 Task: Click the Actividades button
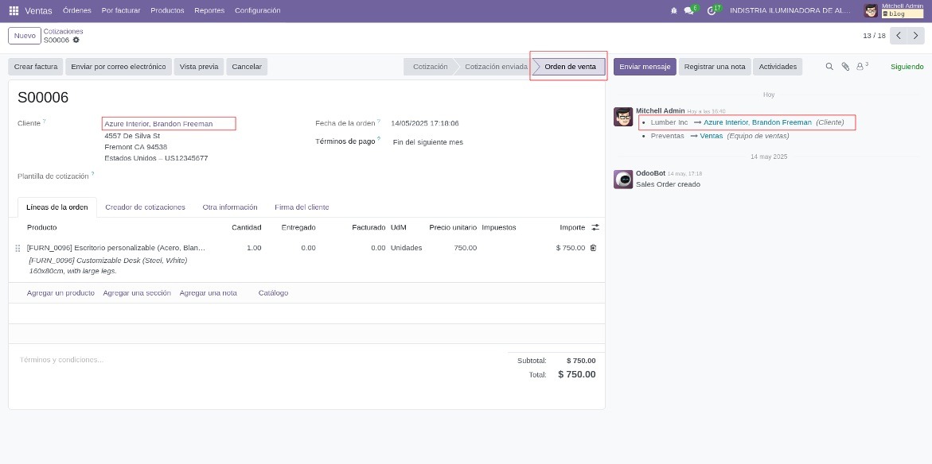click(x=778, y=67)
